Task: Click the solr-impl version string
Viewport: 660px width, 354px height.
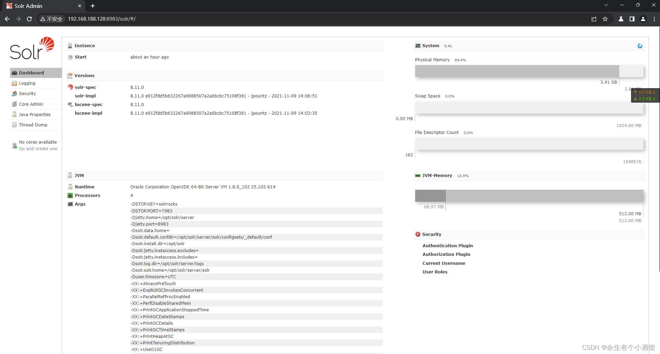Action: pyautogui.click(x=223, y=96)
